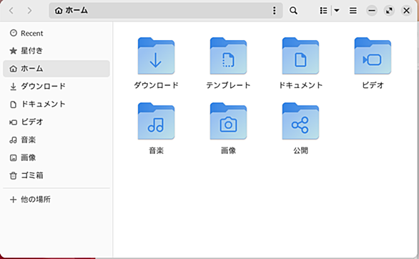Go forward with the right arrow
The width and height of the screenshot is (419, 259).
point(29,11)
